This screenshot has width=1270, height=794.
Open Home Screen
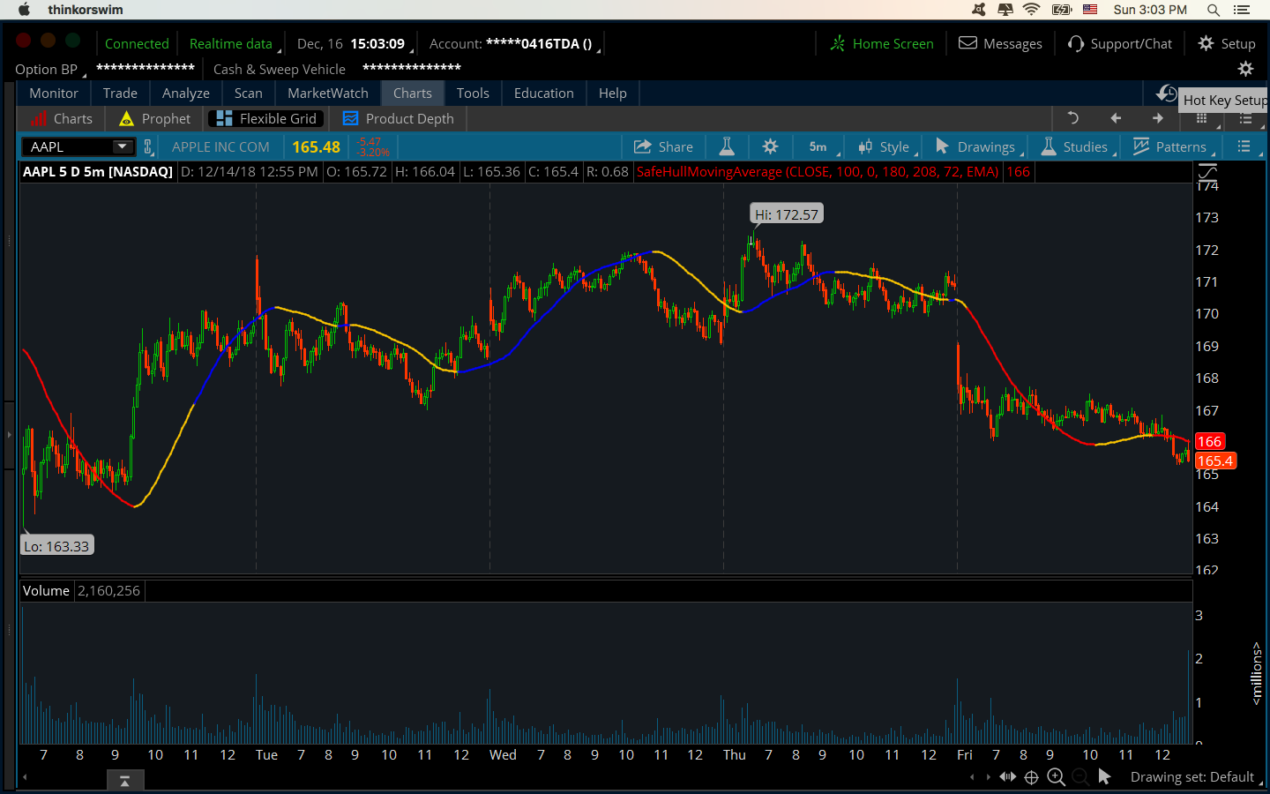pyautogui.click(x=882, y=43)
